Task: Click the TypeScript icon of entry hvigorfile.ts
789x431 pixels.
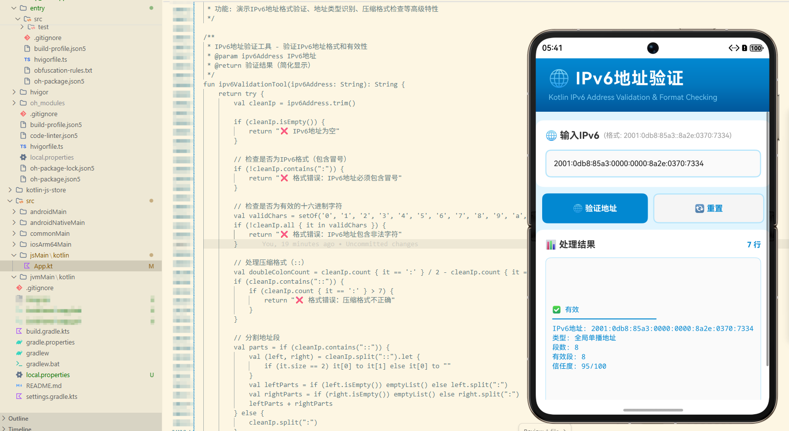Action: click(27, 59)
